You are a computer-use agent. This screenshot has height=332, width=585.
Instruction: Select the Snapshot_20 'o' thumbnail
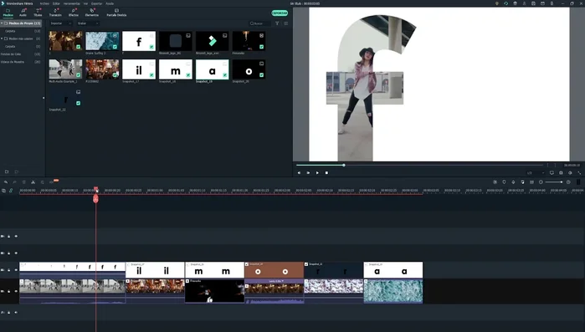click(249, 69)
